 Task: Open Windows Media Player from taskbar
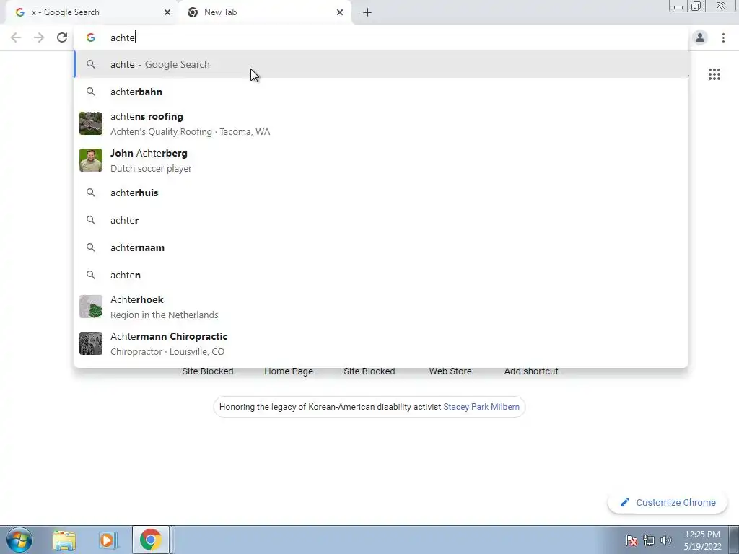coord(107,540)
